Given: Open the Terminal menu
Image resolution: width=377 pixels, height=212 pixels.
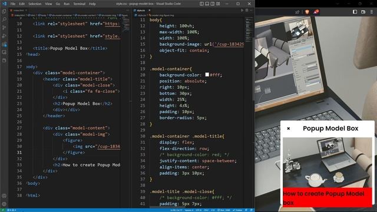Looking at the screenshot, I should 80,4.
